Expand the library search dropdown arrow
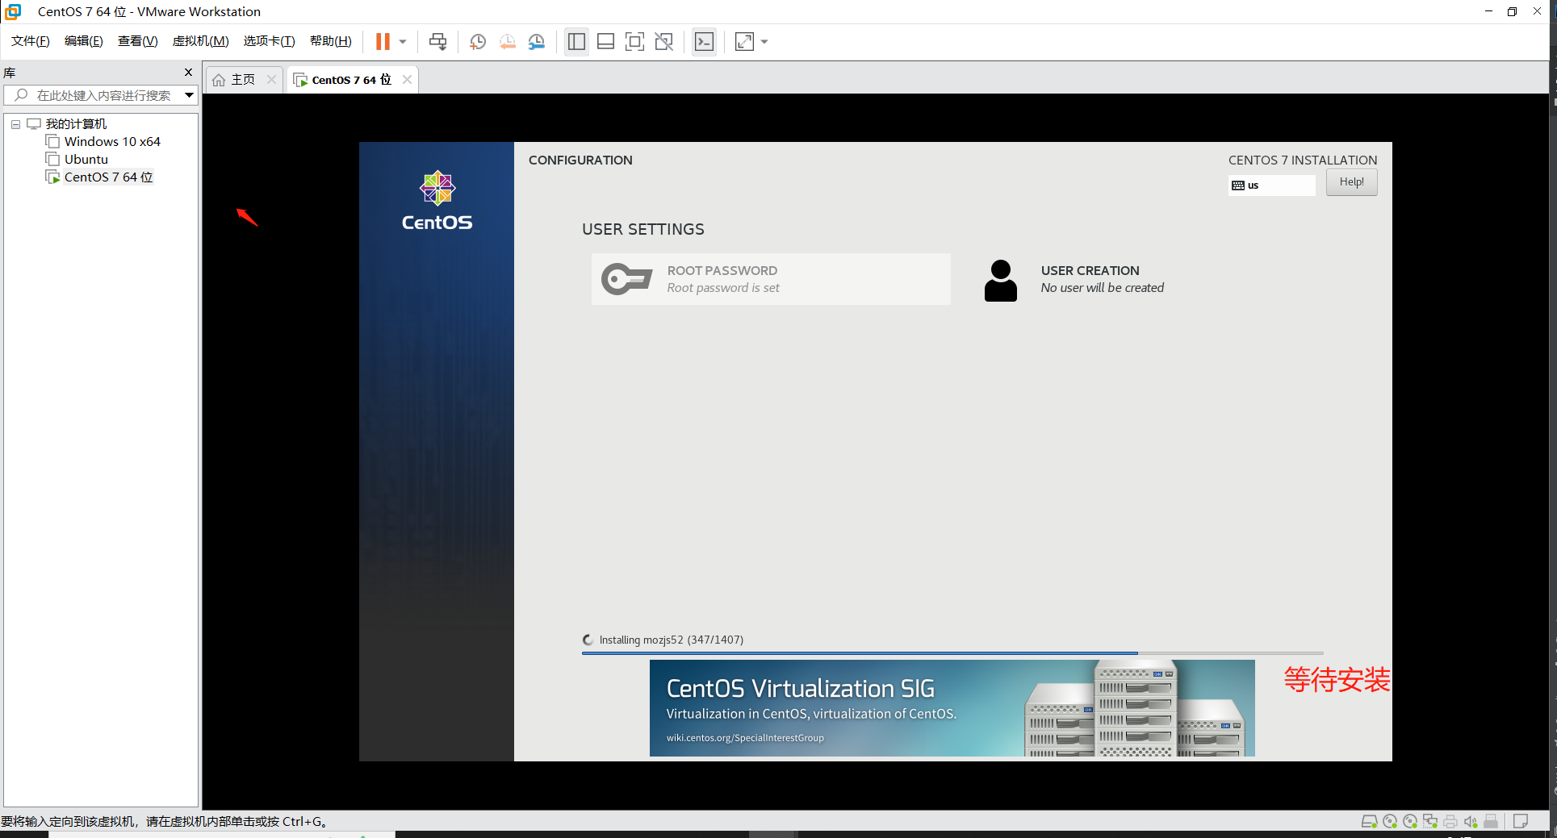Image resolution: width=1557 pixels, height=838 pixels. (189, 95)
